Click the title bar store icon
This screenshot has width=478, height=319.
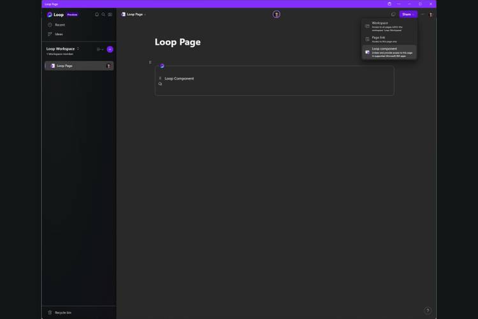click(x=389, y=4)
